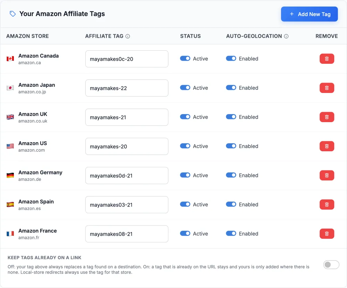Delete the Amazon Canada tag

point(327,59)
